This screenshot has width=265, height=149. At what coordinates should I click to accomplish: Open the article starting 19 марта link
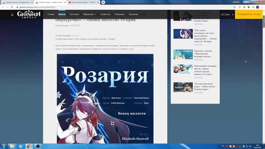(x=205, y=70)
